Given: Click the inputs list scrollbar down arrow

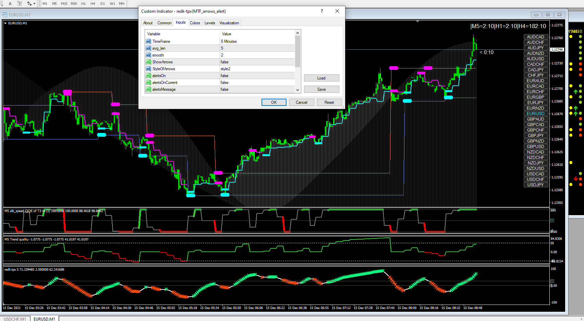Looking at the screenshot, I should pyautogui.click(x=297, y=90).
